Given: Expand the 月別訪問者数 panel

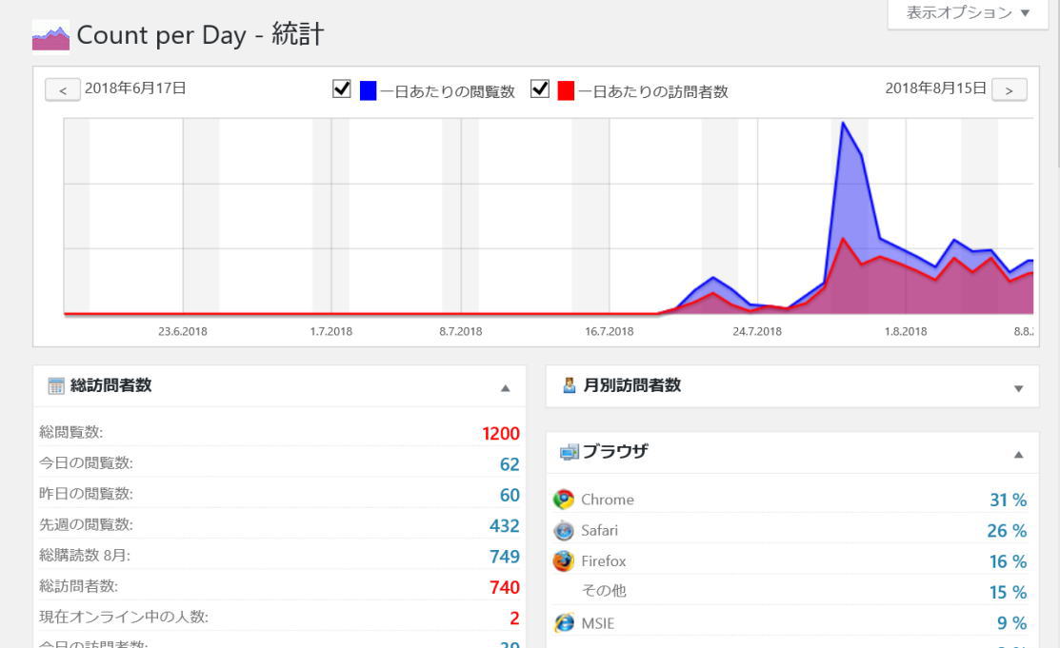Looking at the screenshot, I should pos(1018,388).
